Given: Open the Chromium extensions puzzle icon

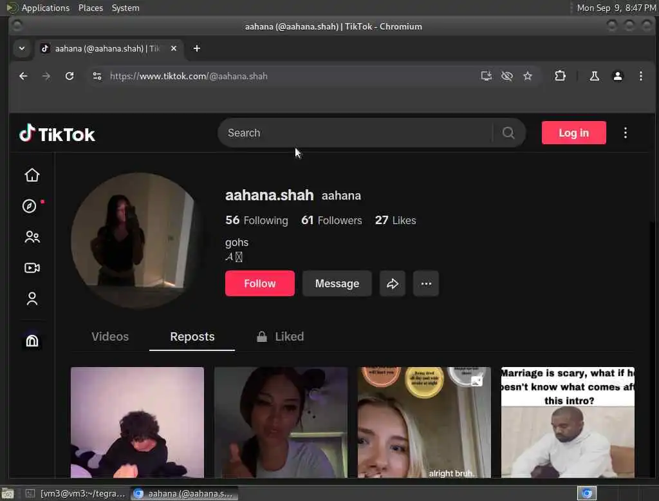Looking at the screenshot, I should coord(560,76).
